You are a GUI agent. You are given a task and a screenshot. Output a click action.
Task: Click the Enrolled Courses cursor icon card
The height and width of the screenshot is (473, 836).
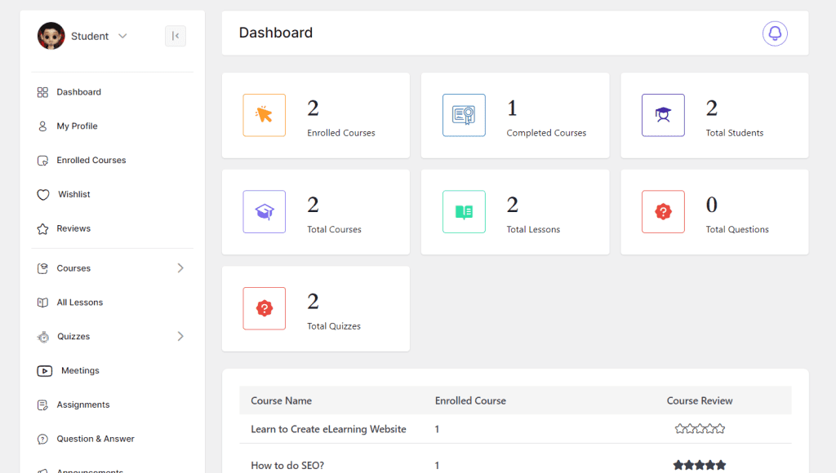[x=264, y=115]
